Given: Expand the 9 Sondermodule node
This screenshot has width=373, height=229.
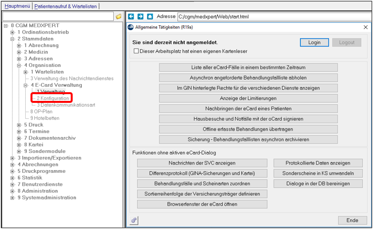Looking at the screenshot, I should tap(19, 151).
